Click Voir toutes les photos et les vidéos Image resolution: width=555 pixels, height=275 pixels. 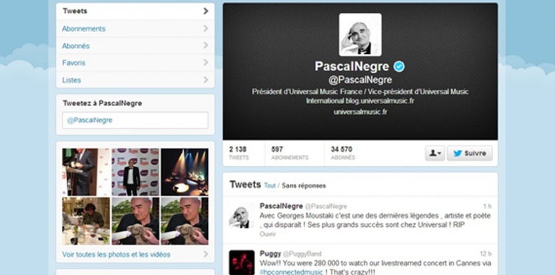[x=116, y=254]
